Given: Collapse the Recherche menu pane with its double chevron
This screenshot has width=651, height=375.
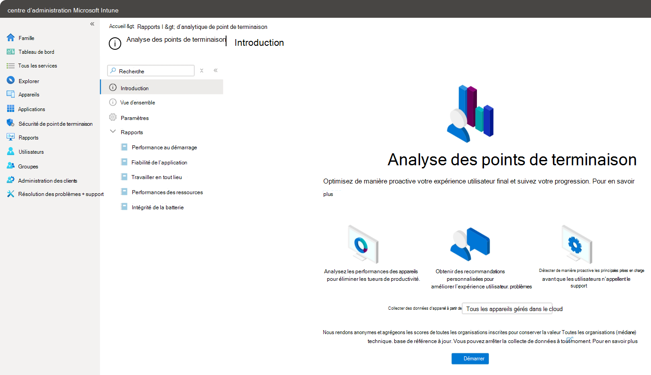Looking at the screenshot, I should (215, 70).
